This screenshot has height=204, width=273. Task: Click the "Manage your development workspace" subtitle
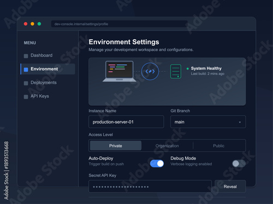(141, 50)
